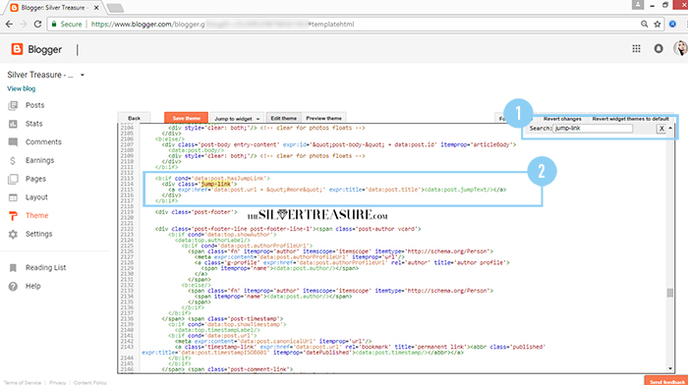Open the Layout menu item
688x385 pixels.
tap(36, 197)
